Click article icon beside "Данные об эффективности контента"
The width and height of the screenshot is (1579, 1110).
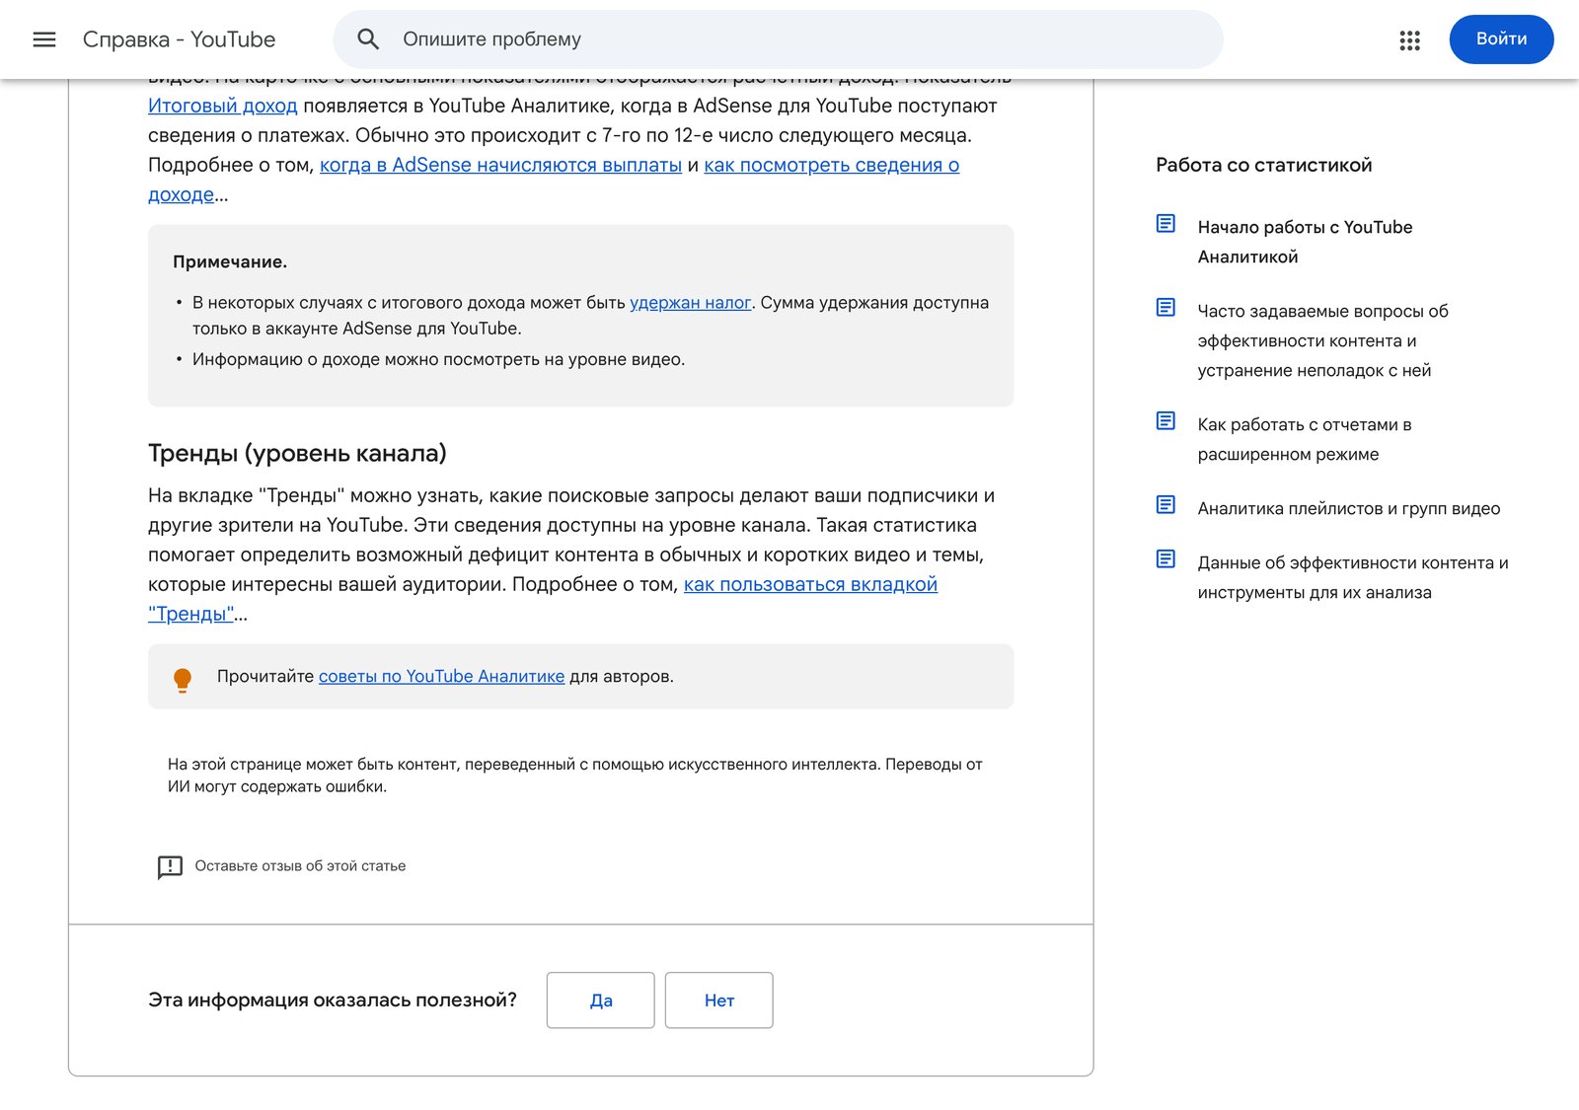(1165, 558)
